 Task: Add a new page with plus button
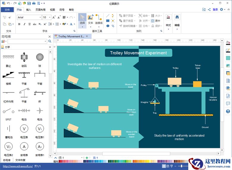87,158
